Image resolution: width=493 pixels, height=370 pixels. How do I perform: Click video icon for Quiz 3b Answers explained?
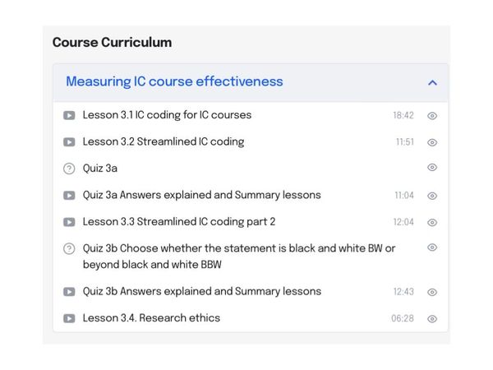(x=69, y=292)
